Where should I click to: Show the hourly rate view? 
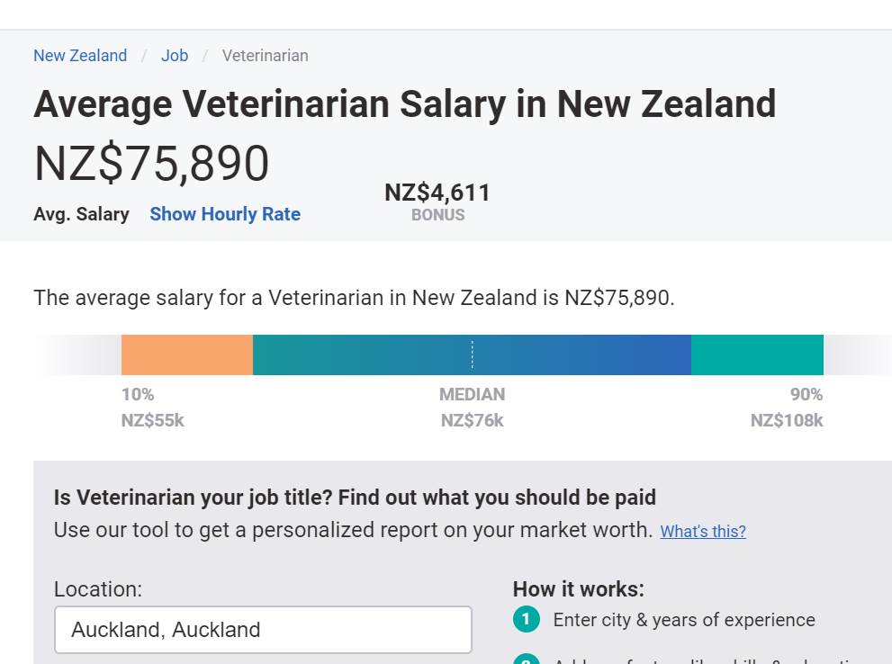225,214
